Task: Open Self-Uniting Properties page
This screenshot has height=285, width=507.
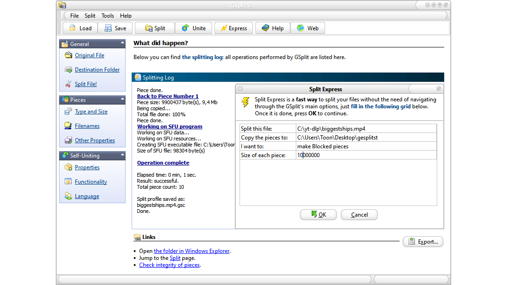Action: pyautogui.click(x=87, y=167)
